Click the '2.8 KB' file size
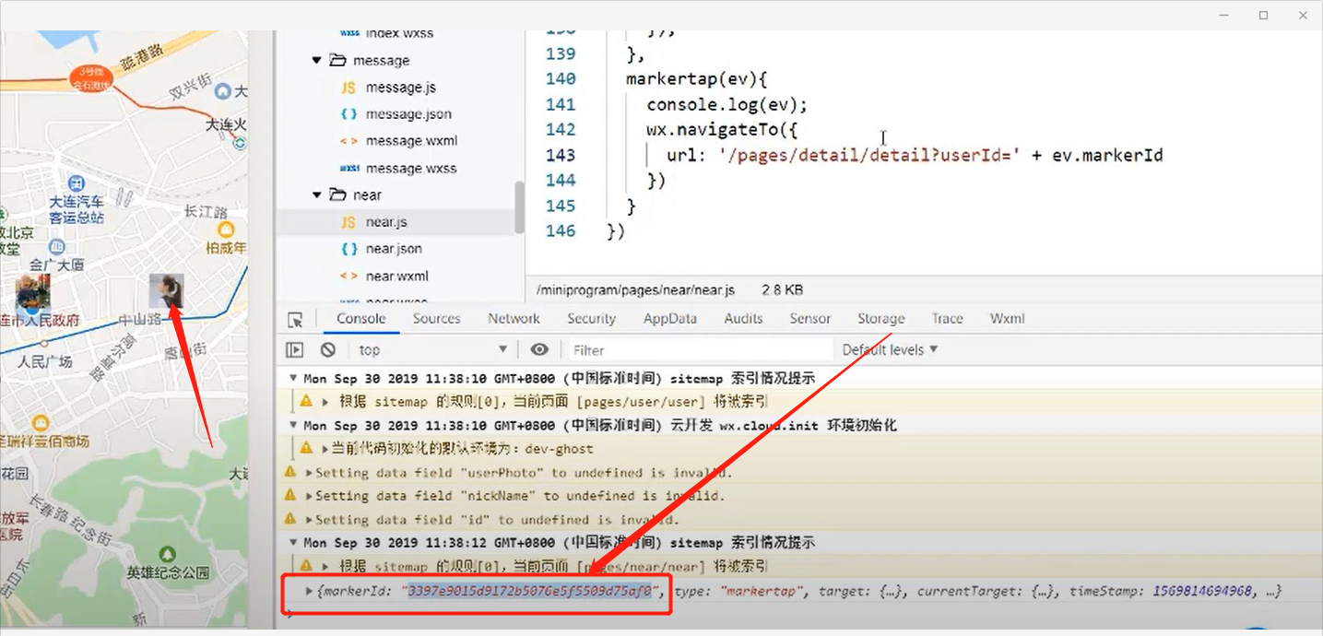The width and height of the screenshot is (1323, 636). [x=782, y=289]
